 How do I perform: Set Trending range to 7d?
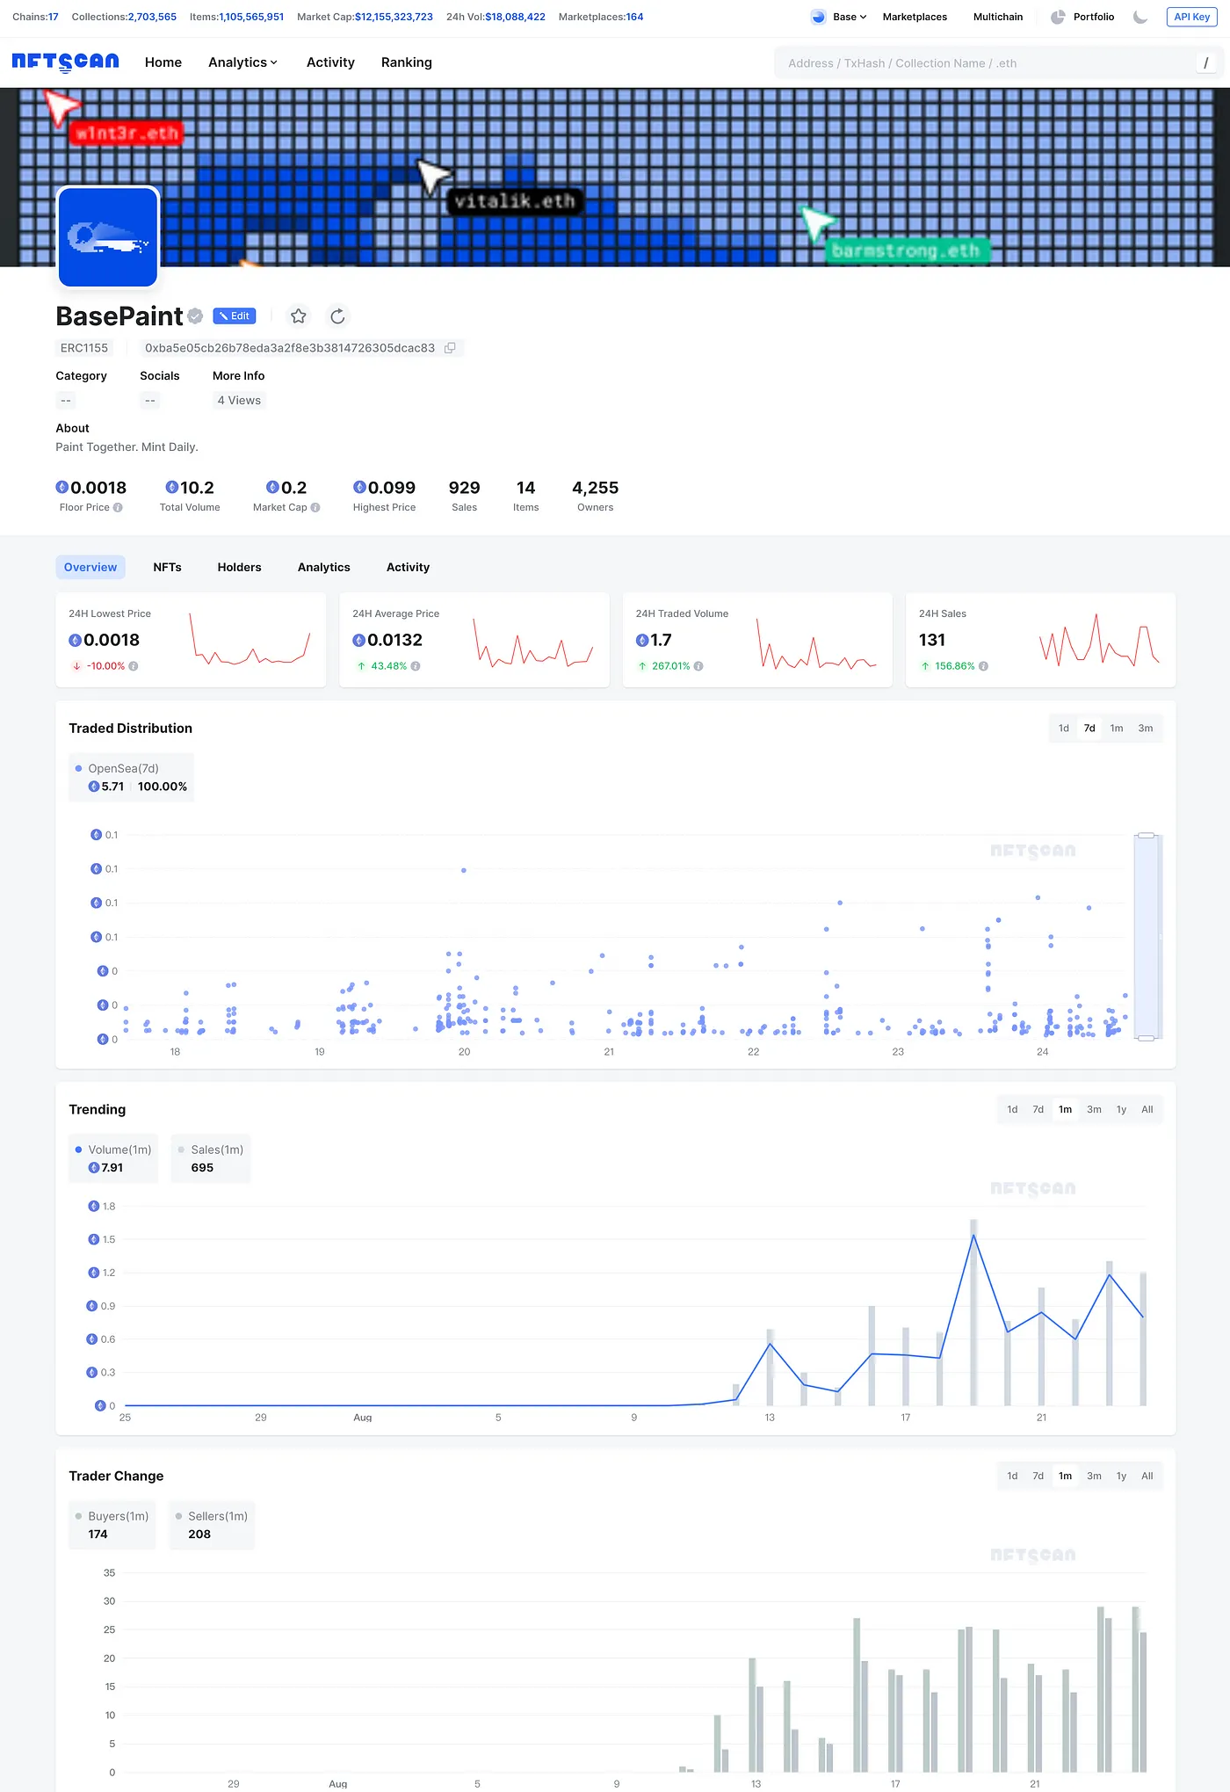1038,1110
